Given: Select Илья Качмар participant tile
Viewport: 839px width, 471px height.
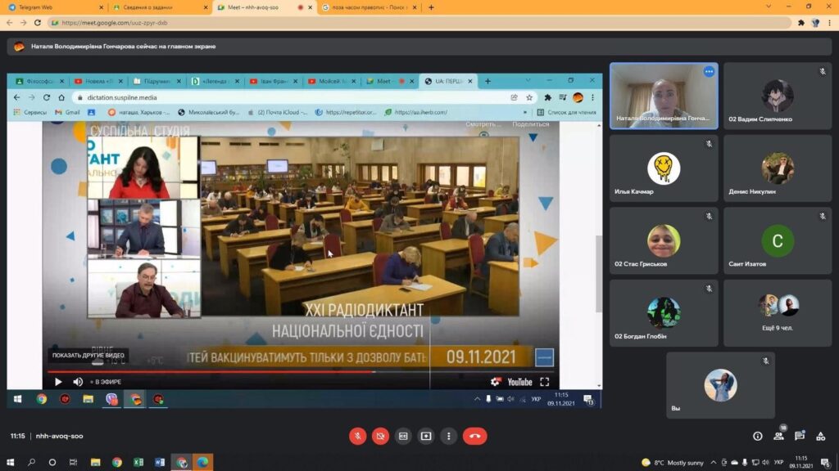Looking at the screenshot, I should (664, 168).
